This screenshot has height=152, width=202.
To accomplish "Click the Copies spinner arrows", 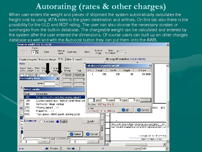I will coord(37,52).
